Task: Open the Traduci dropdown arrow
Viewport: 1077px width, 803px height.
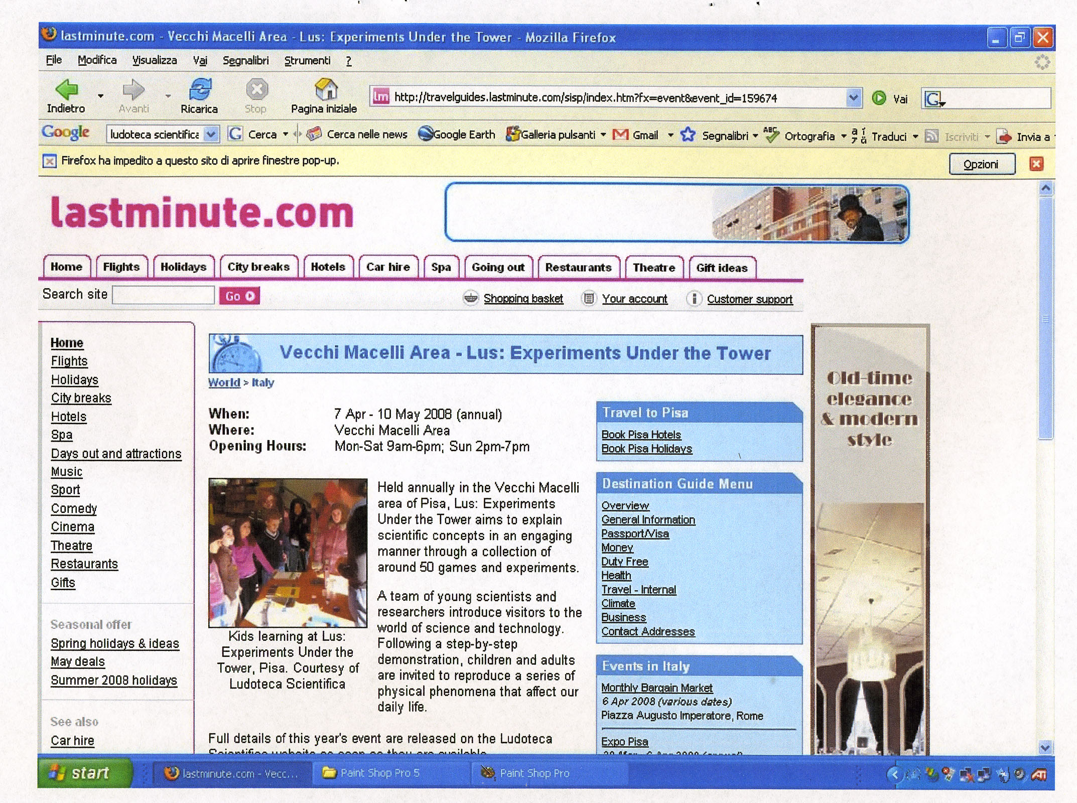Action: tap(915, 136)
